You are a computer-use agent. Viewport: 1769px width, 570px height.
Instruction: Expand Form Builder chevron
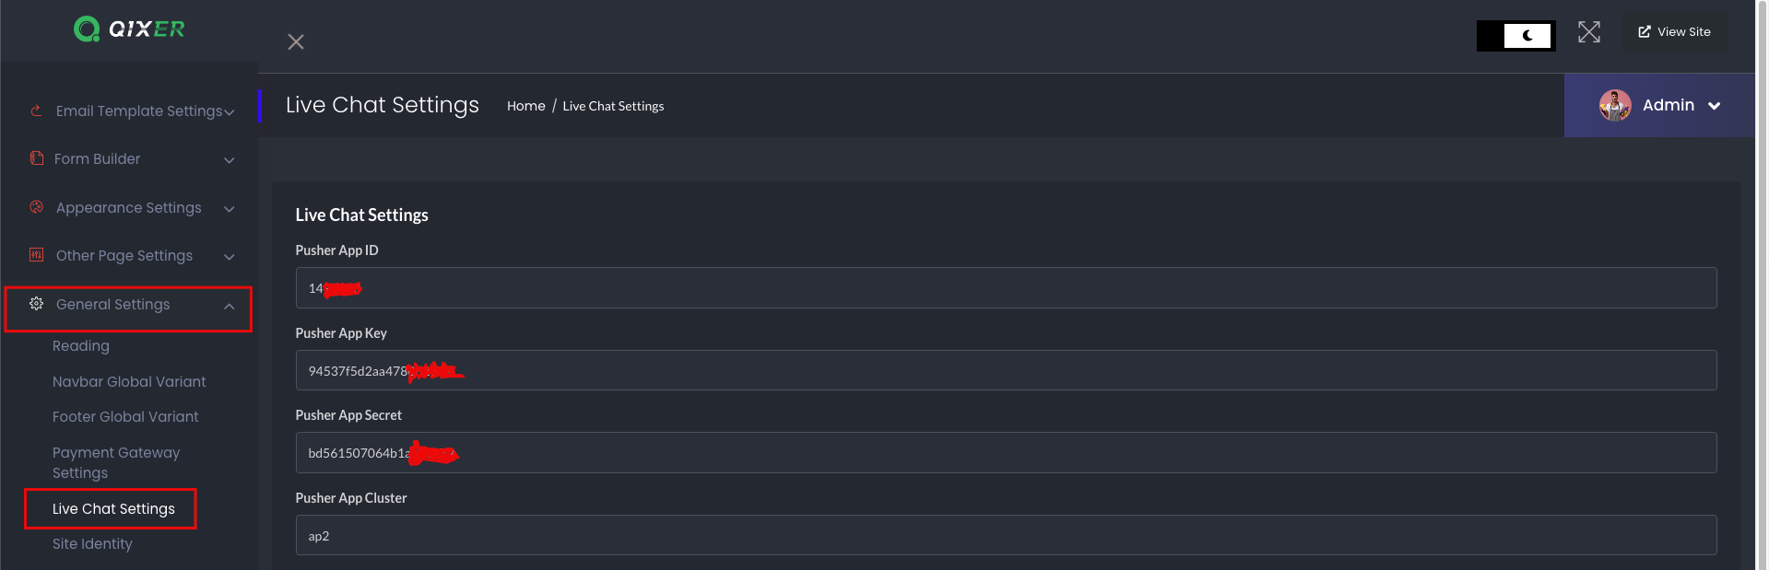[x=230, y=160]
